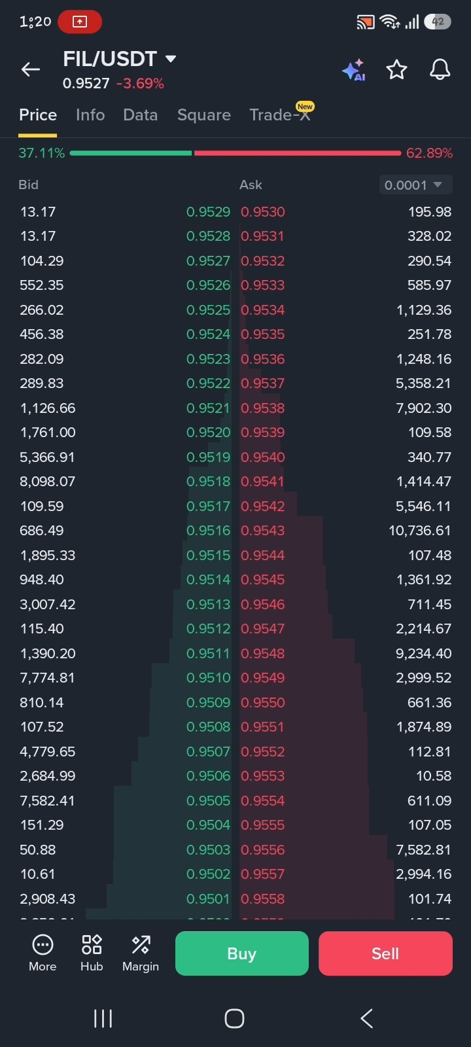Tap the green Buy button
The image size is (471, 1047).
242,953
